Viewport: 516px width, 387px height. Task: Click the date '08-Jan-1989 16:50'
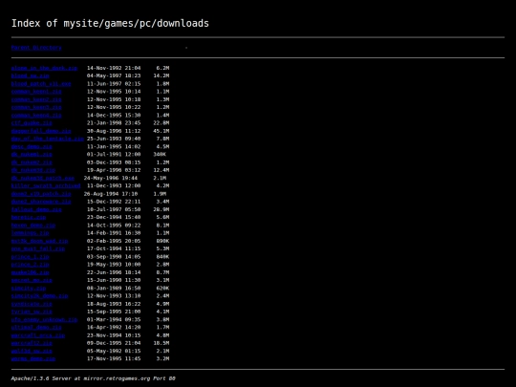click(x=114, y=289)
